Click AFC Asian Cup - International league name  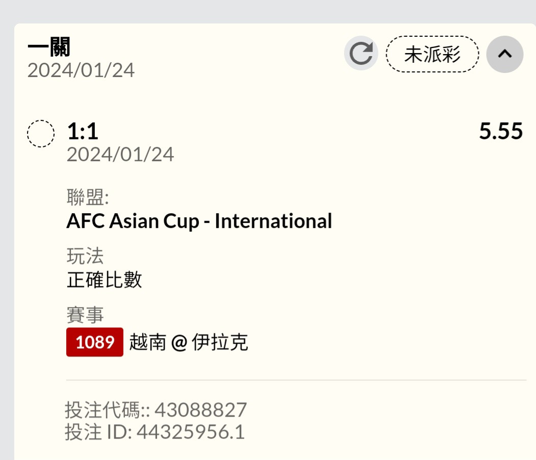click(199, 221)
